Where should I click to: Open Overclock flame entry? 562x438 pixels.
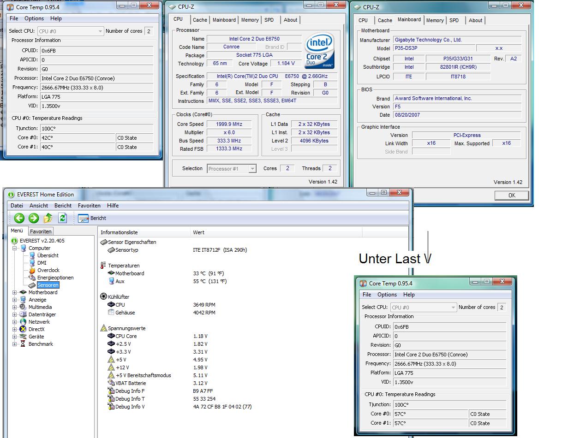[48, 270]
